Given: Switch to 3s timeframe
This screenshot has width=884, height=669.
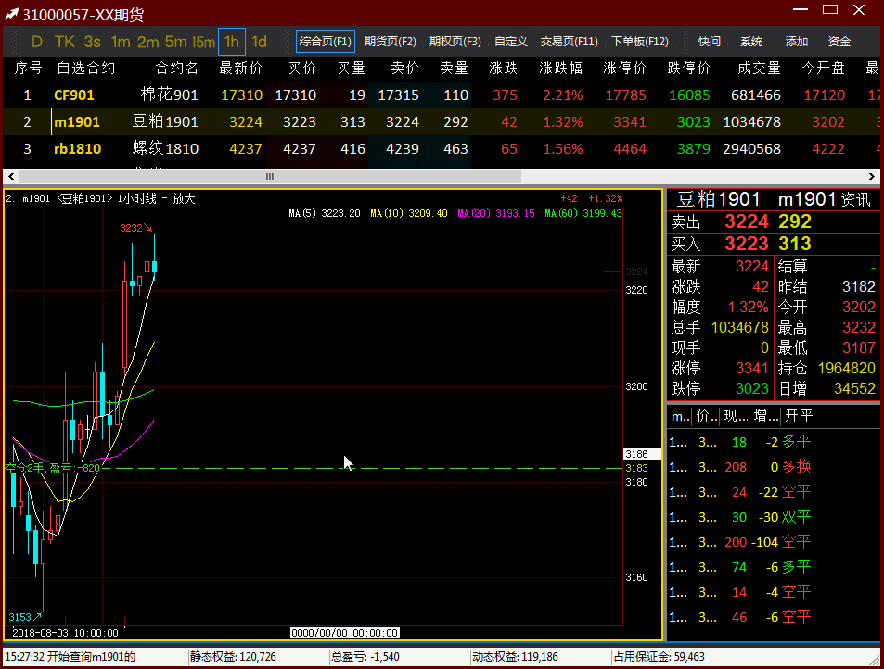Looking at the screenshot, I should (92, 42).
